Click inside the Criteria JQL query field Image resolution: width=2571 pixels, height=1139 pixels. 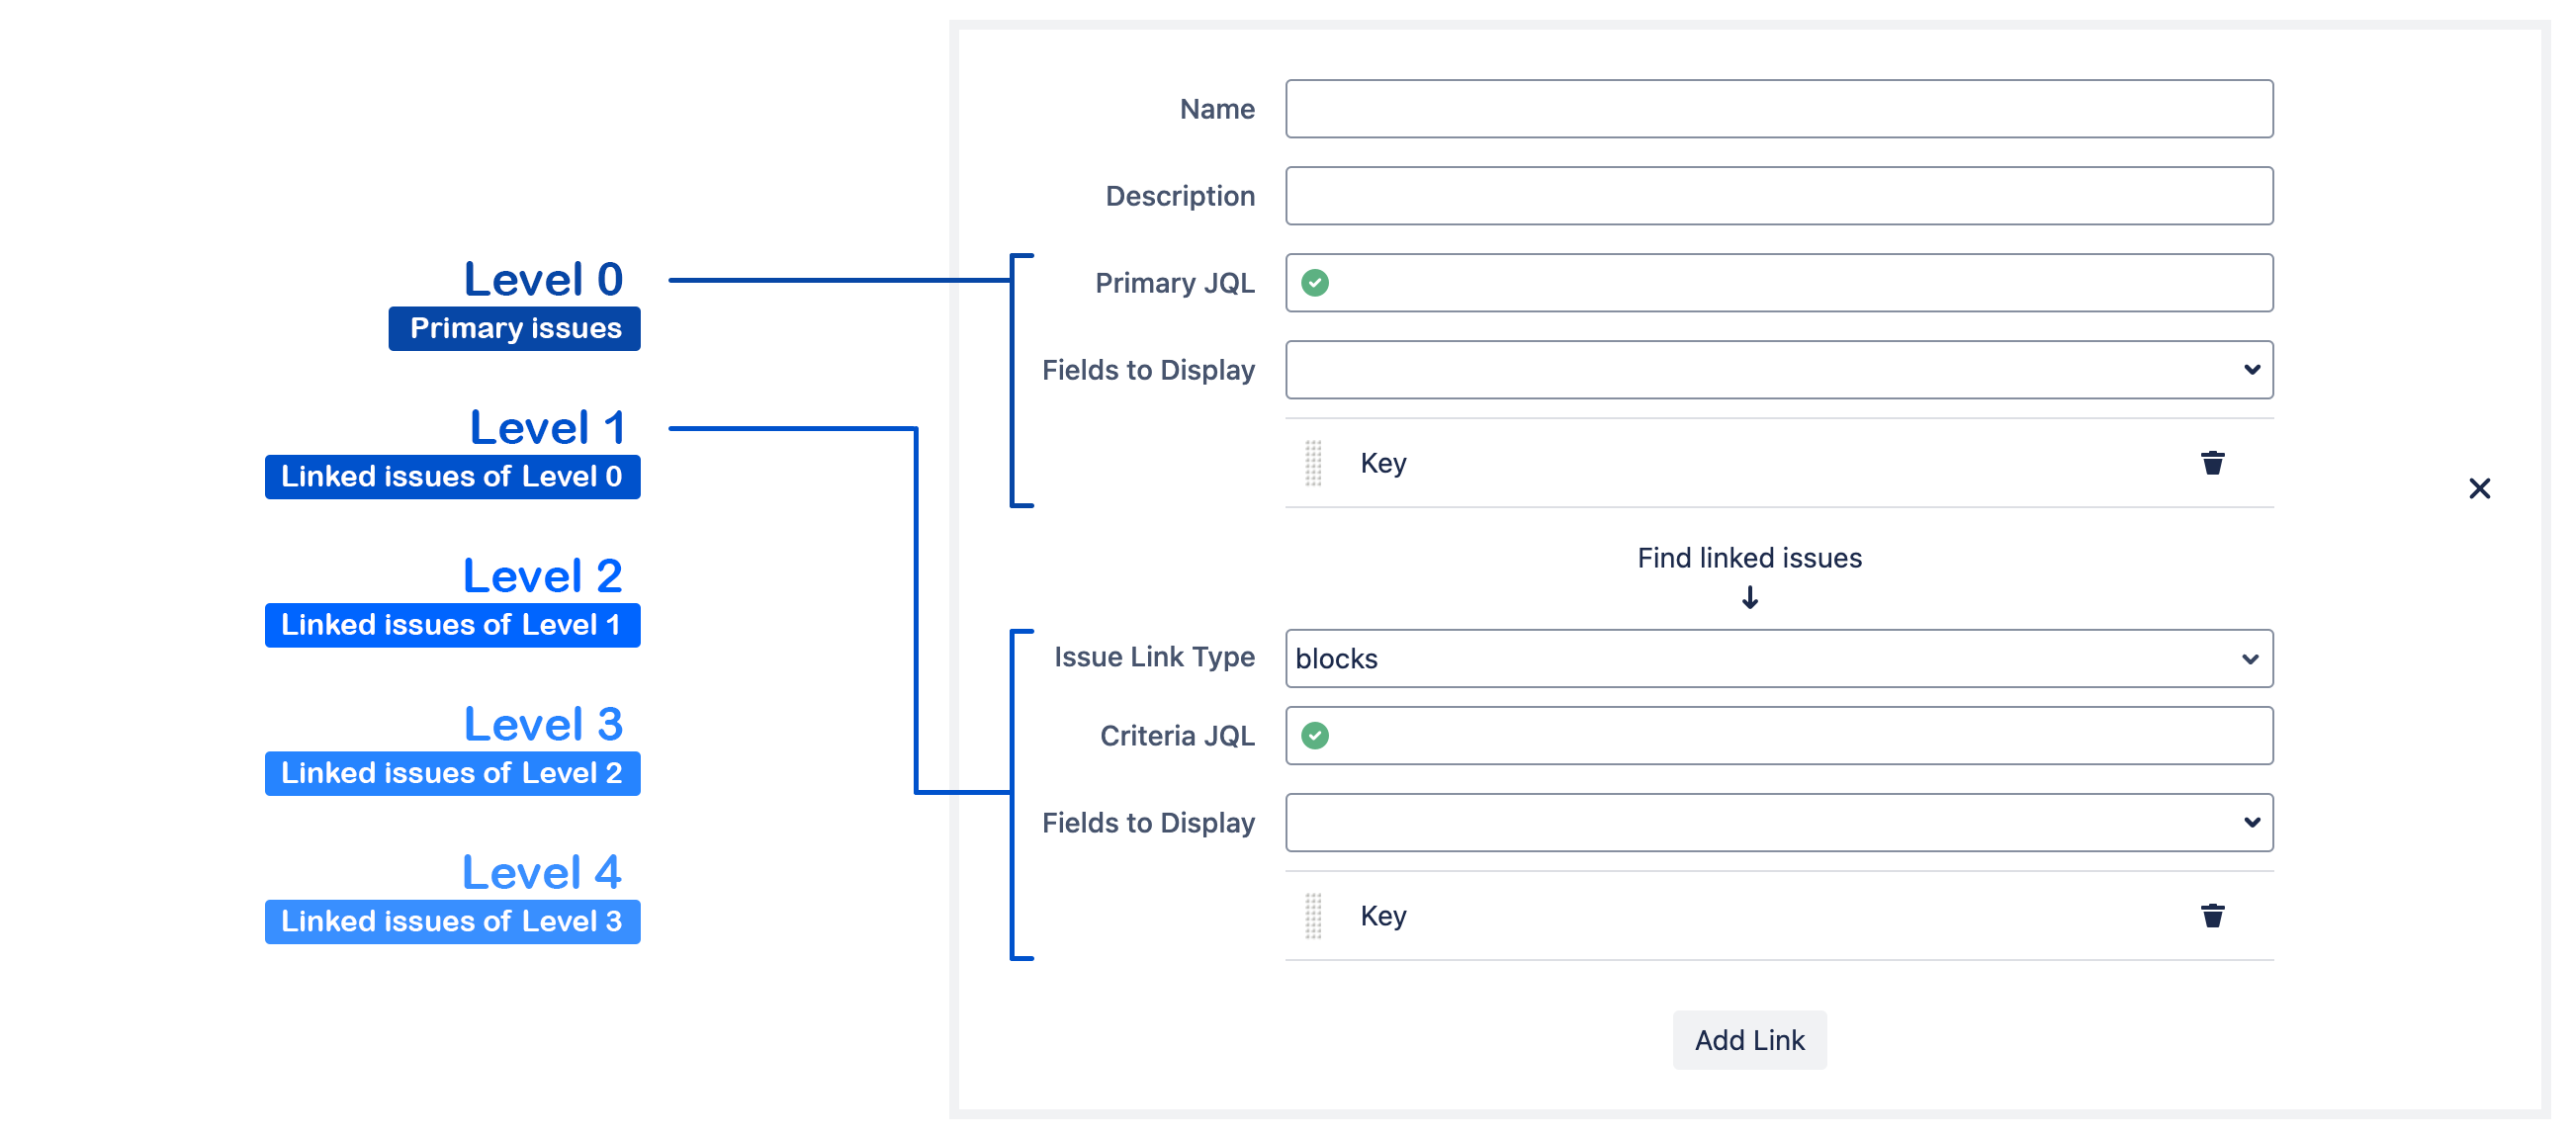[1797, 736]
